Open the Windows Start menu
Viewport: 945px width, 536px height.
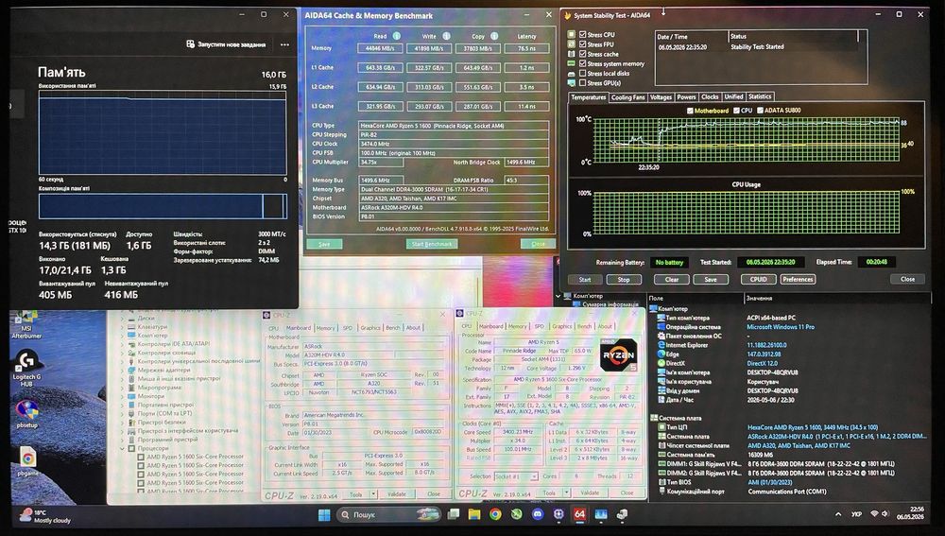tap(323, 514)
